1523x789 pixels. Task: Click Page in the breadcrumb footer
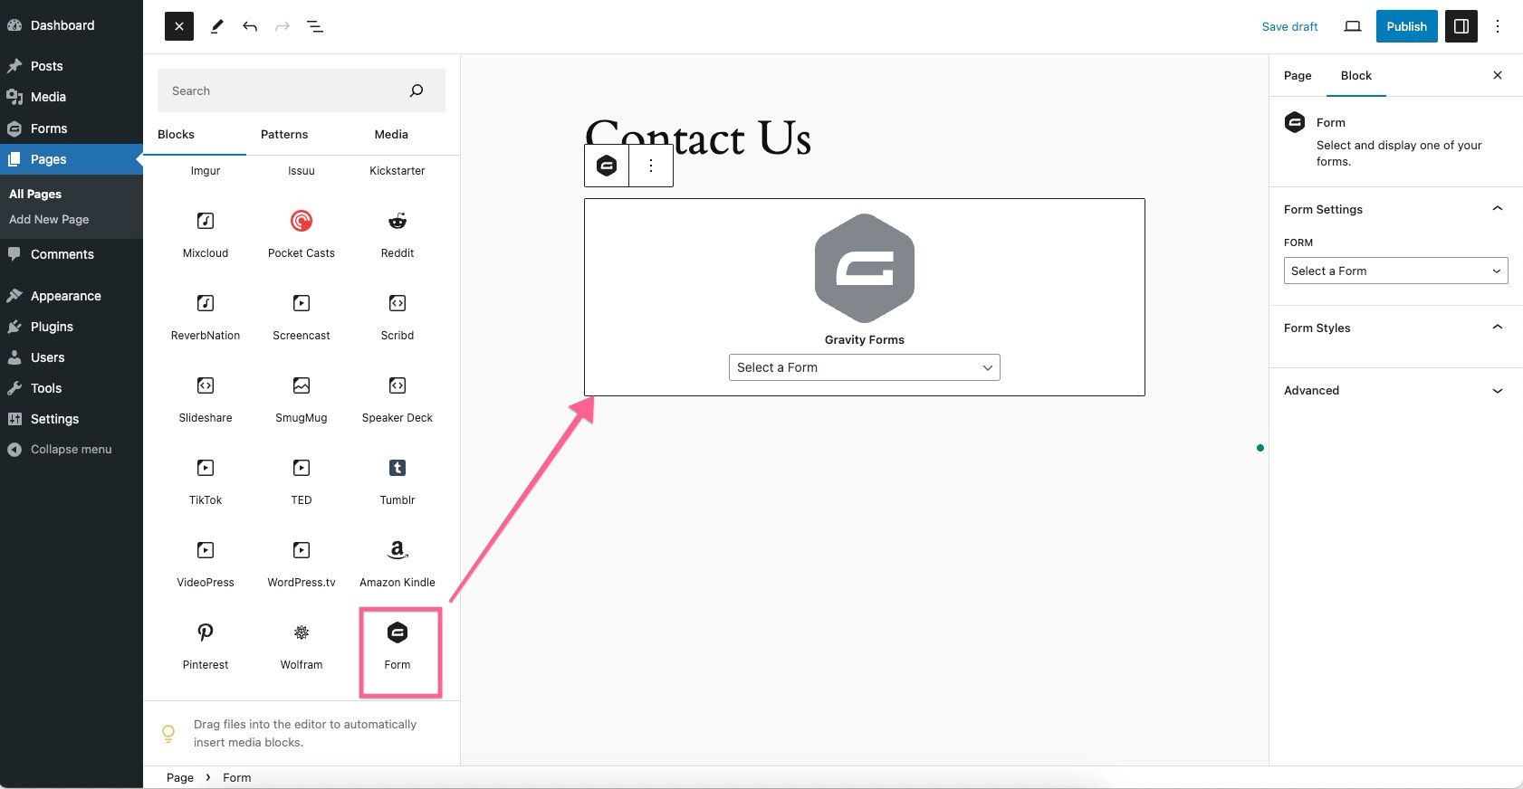(x=180, y=777)
